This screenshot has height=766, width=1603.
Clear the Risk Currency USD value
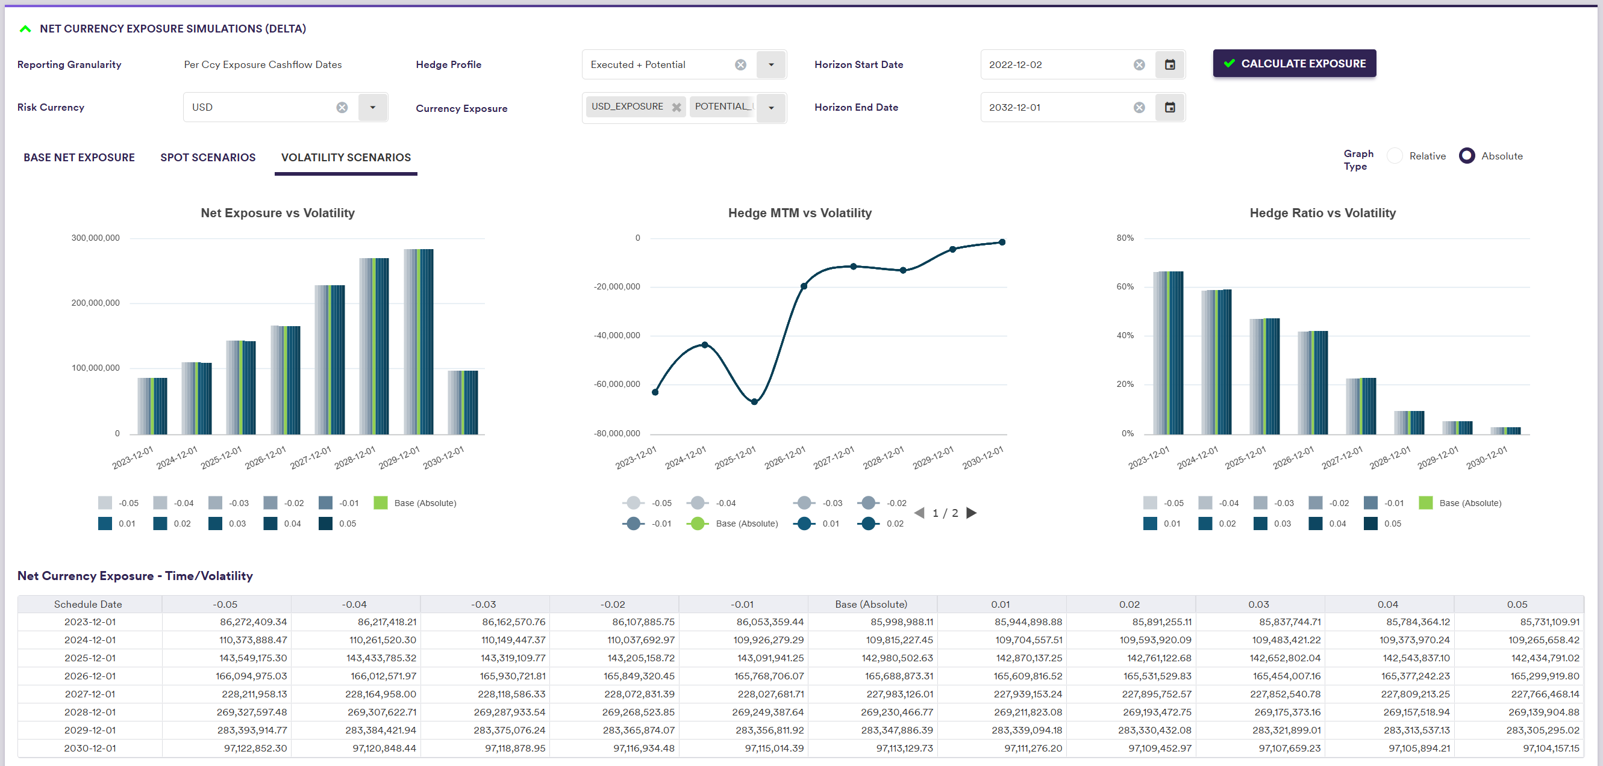342,108
